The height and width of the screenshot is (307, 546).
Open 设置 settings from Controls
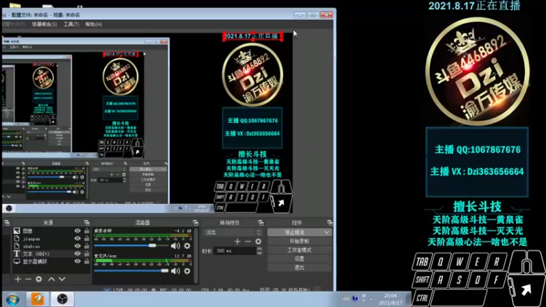point(299,259)
